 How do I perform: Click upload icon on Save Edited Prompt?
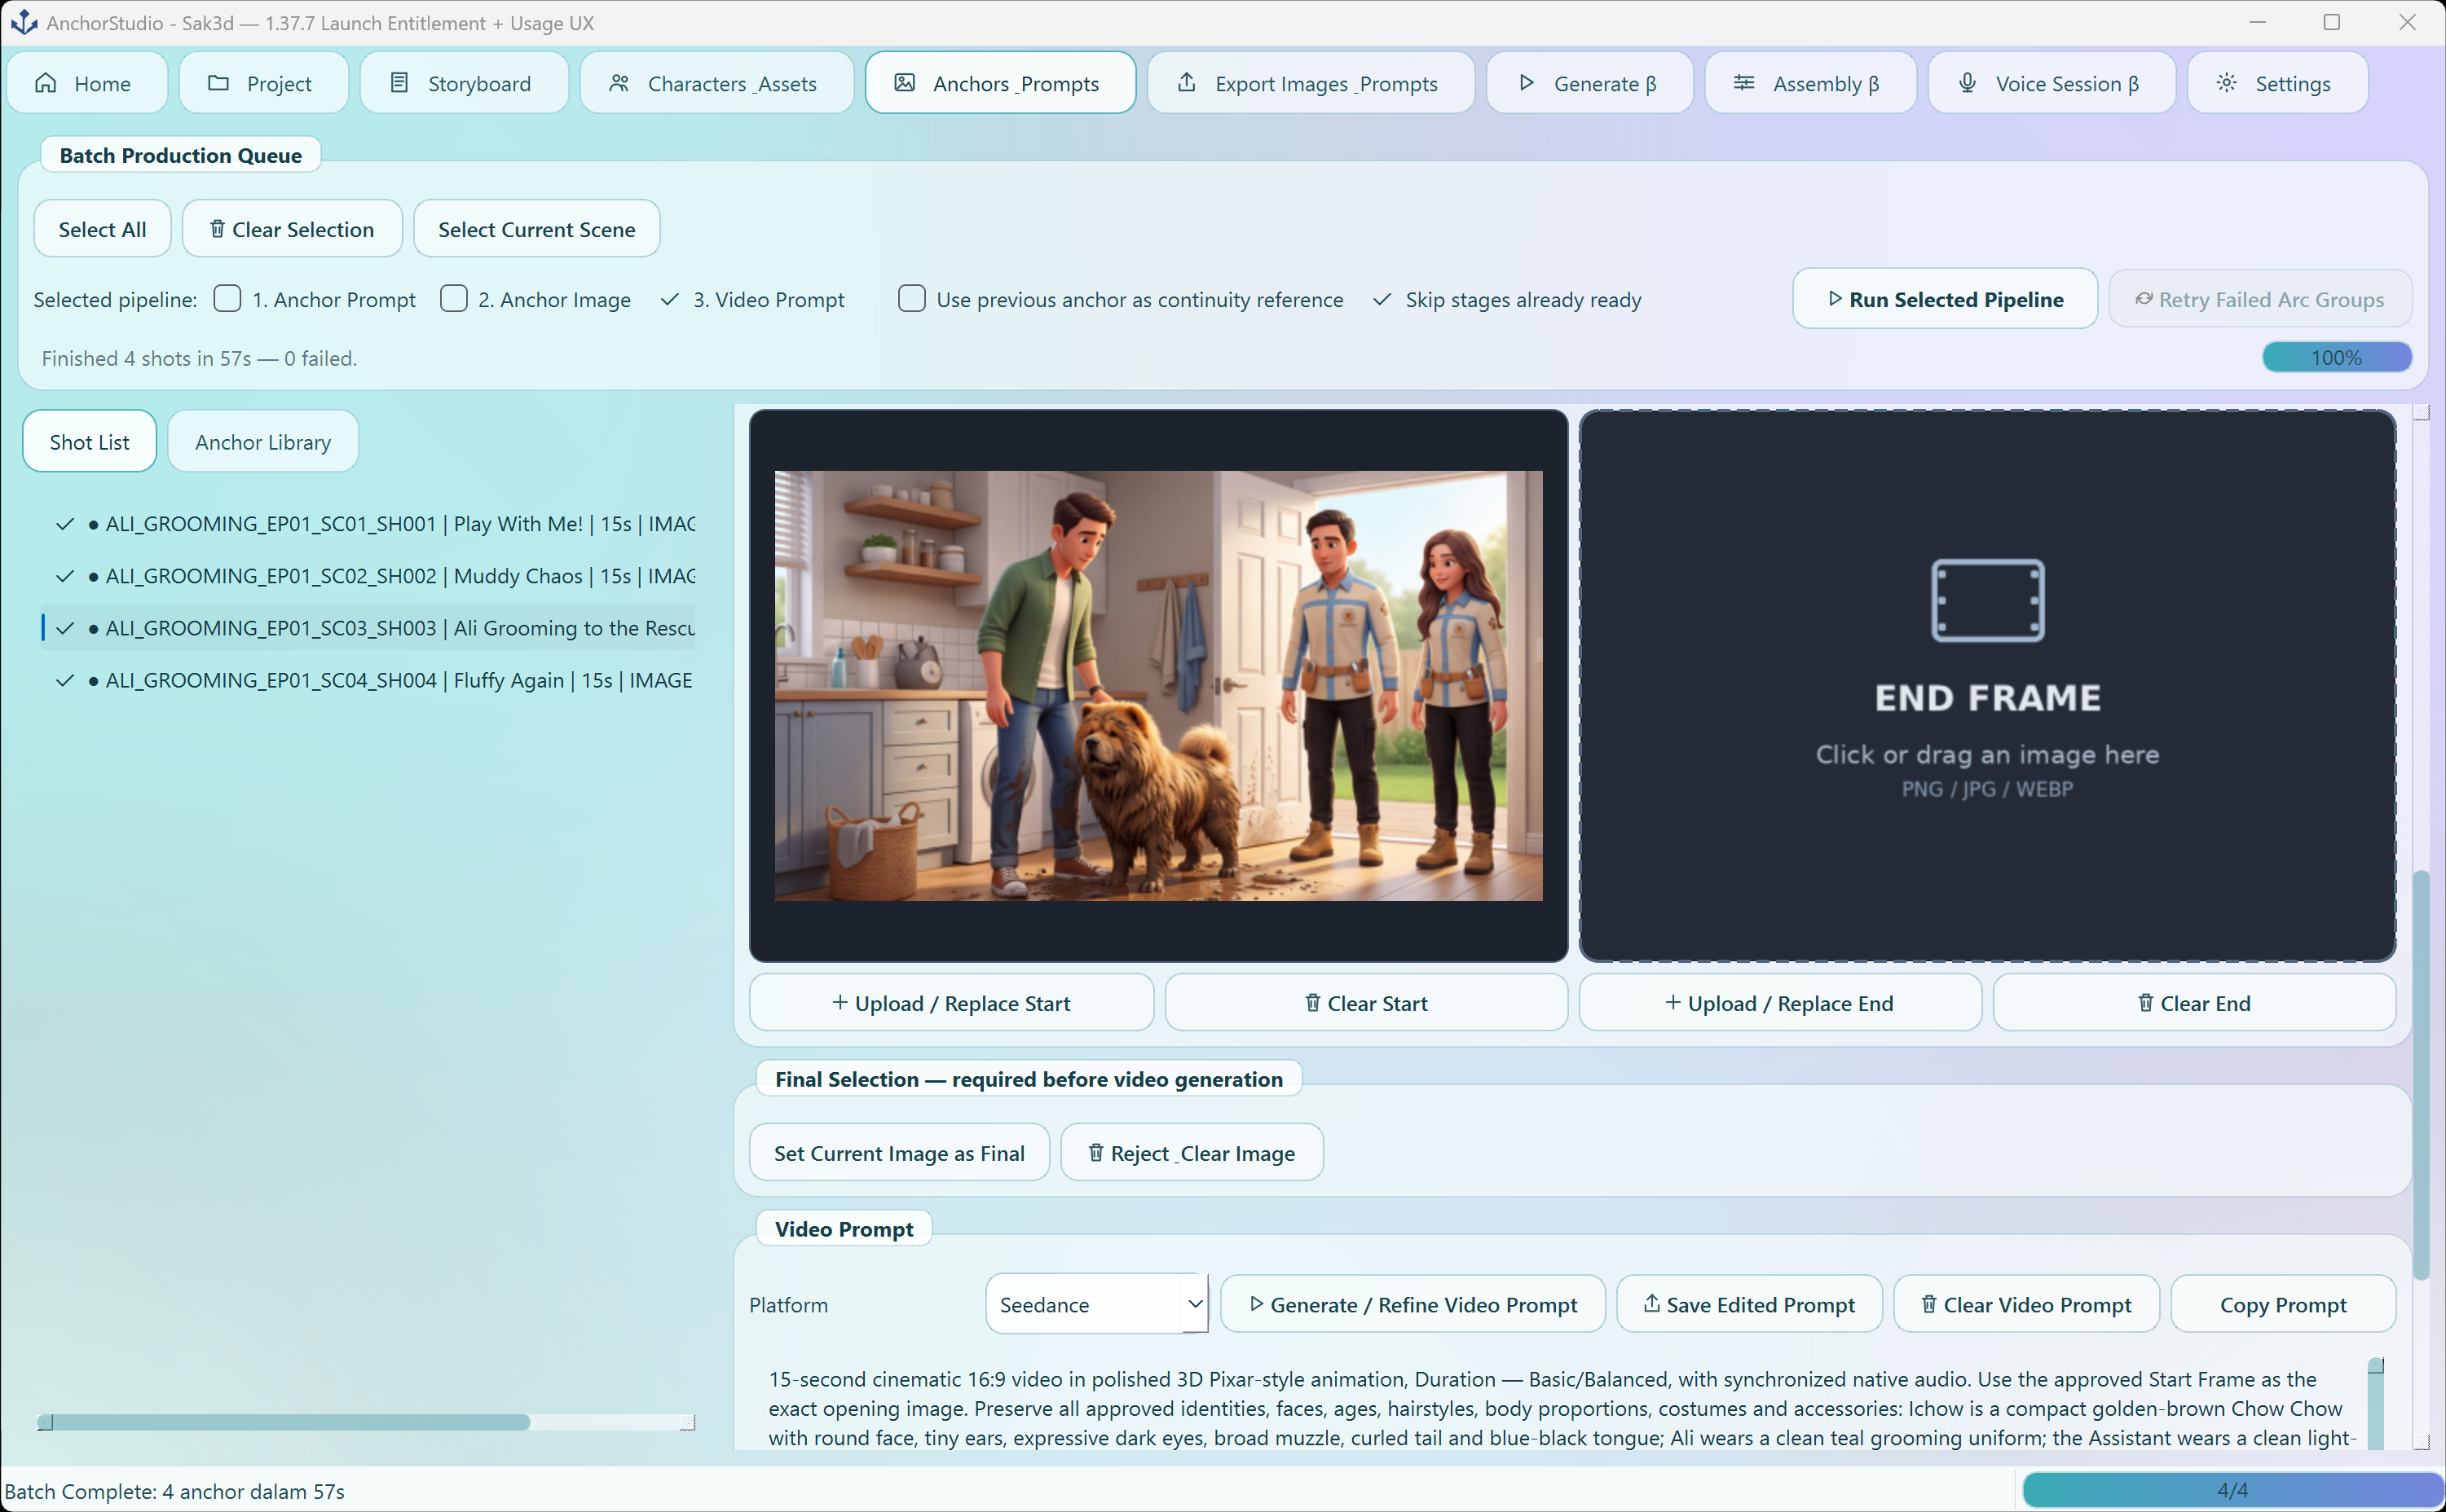[x=1651, y=1303]
